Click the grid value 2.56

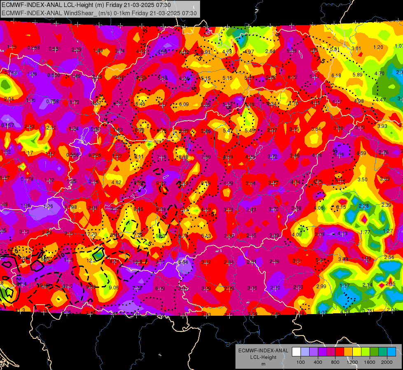389,257
